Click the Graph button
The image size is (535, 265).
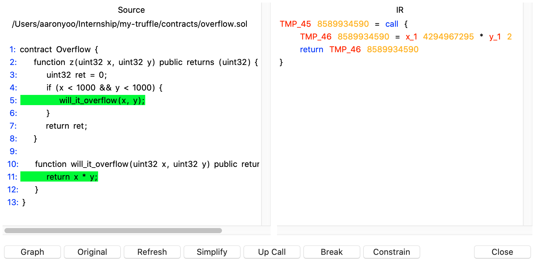click(x=32, y=252)
